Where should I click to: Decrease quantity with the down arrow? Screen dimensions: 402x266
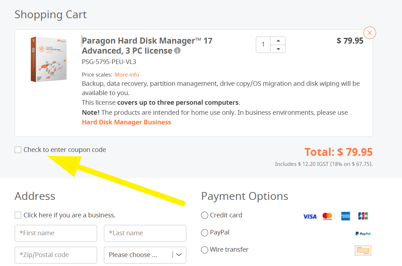point(278,49)
